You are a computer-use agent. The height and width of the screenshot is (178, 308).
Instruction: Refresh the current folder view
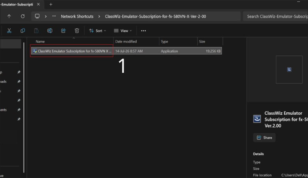[x=23, y=16]
